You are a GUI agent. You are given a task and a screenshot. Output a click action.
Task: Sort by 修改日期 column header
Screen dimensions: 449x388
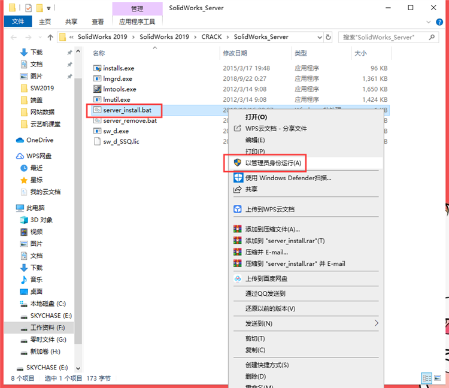235,53
